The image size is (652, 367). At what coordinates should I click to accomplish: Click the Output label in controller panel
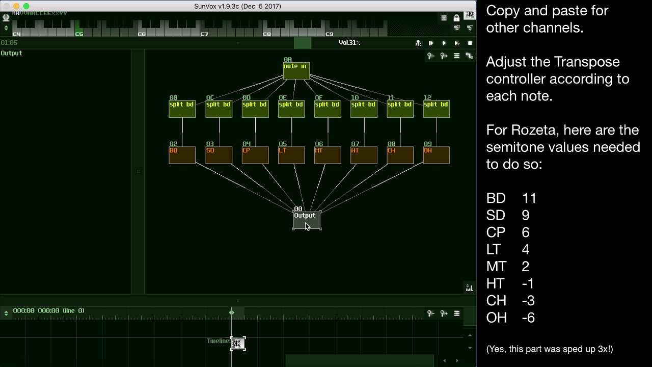click(11, 53)
